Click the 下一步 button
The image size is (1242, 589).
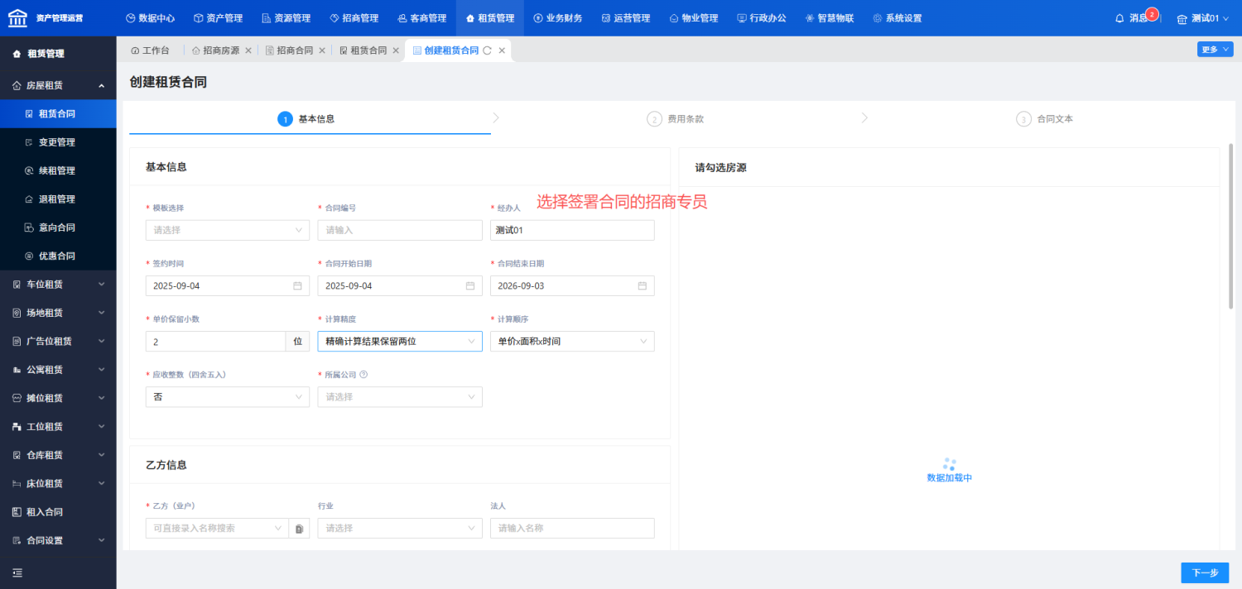click(x=1205, y=572)
